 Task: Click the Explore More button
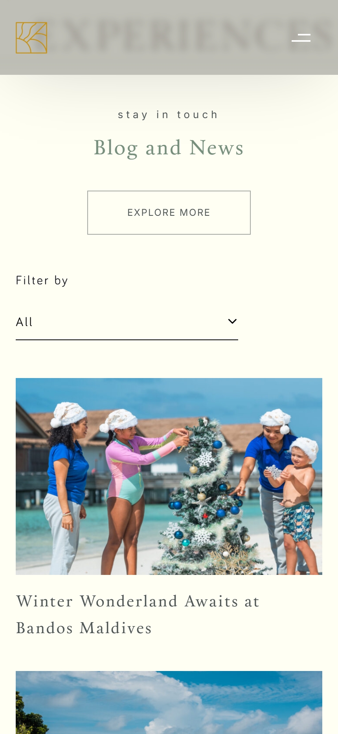tap(169, 213)
